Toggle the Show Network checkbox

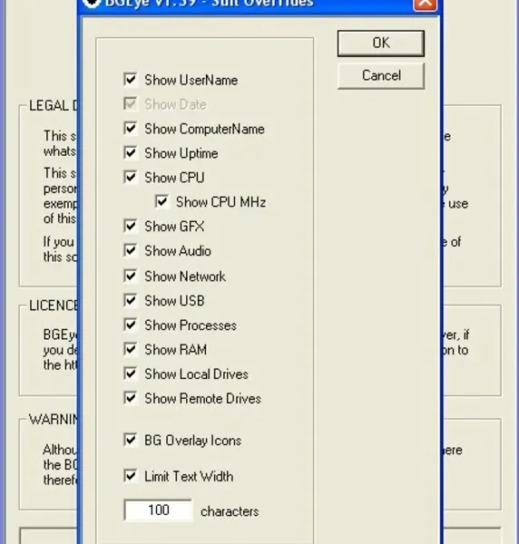(x=131, y=277)
